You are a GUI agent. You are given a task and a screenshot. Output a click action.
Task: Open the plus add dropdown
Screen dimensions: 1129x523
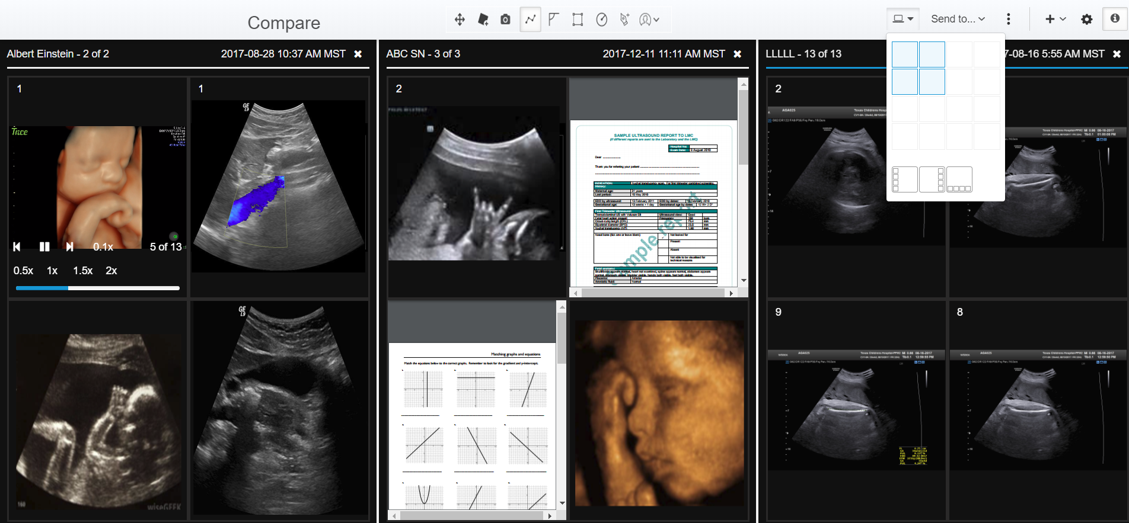(x=1055, y=19)
